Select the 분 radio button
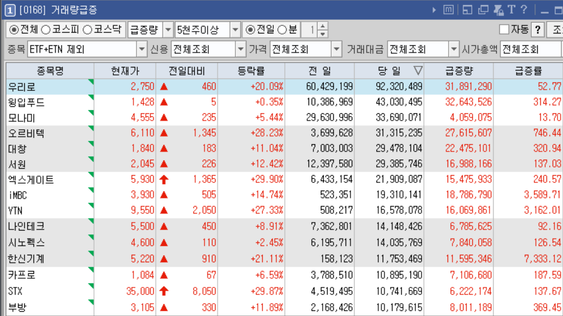Viewport: 563px width, 316px height. (282, 30)
